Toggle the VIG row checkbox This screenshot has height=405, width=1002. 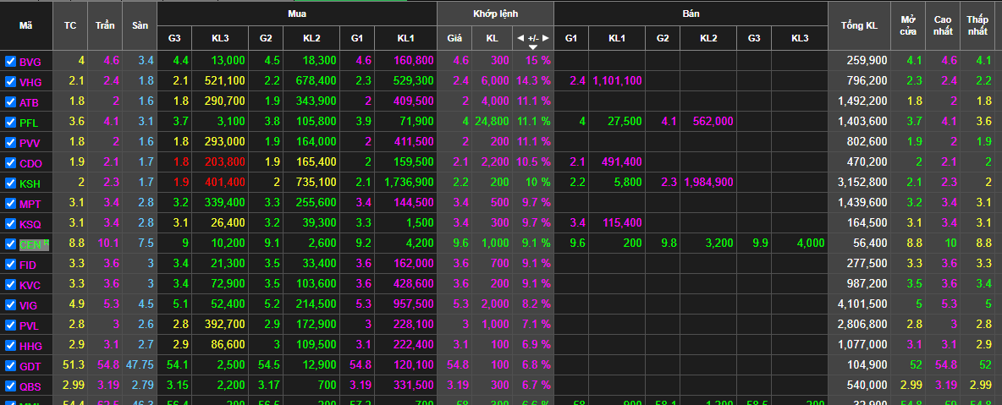pyautogui.click(x=10, y=305)
